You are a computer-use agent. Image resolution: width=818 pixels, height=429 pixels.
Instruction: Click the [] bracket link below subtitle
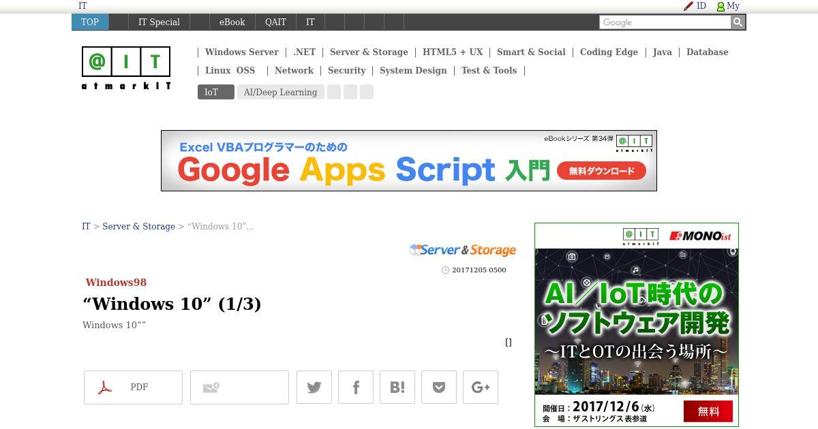coord(509,342)
